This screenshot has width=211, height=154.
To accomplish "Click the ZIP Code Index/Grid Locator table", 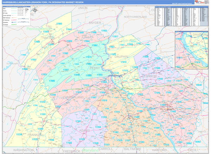I will pyautogui.click(x=181, y=16).
